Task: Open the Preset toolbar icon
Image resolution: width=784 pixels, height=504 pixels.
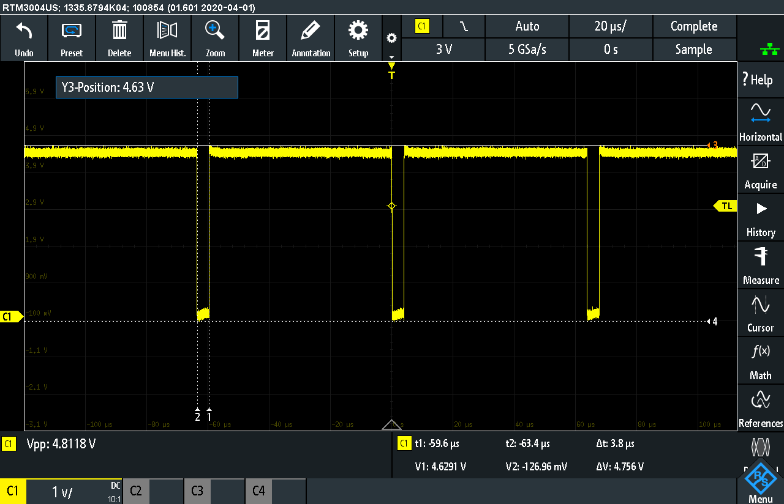Action: pos(72,39)
